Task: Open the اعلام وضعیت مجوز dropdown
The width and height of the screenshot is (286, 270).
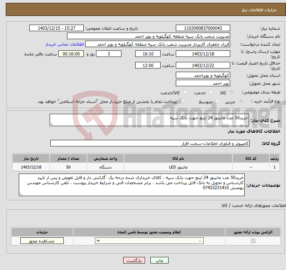Action: pos(149,241)
